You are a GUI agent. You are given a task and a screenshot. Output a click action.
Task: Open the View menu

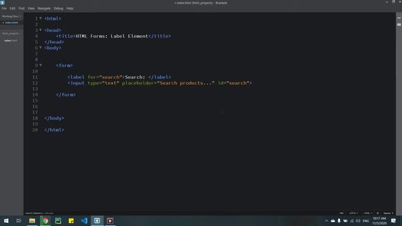click(31, 8)
